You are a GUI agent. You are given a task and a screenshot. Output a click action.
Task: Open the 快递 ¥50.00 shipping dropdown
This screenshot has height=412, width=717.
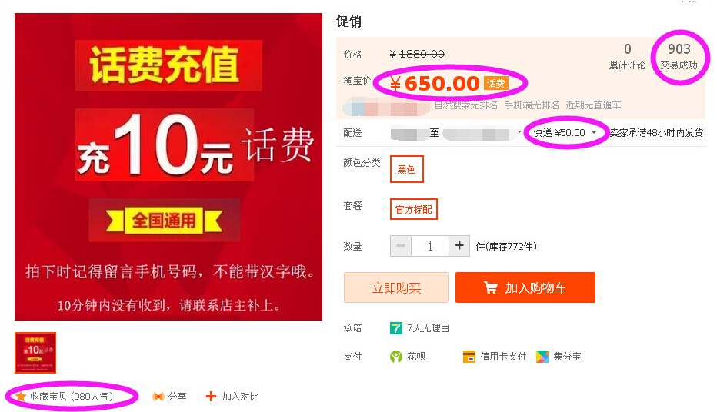(x=565, y=133)
